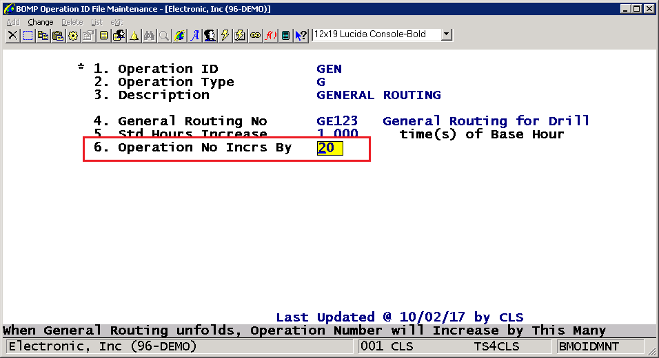Image resolution: width=659 pixels, height=358 pixels.
Task: Click the note with person icon
Action: [119, 36]
